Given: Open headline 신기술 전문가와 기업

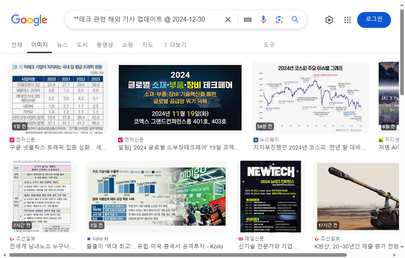Looking at the screenshot, I should [268, 246].
